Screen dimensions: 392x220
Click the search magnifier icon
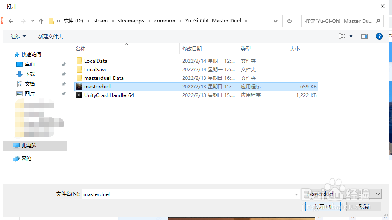coord(378,21)
